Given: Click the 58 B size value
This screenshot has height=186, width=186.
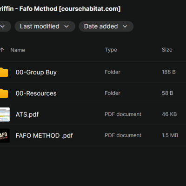Looking at the screenshot, I should pyautogui.click(x=167, y=93).
